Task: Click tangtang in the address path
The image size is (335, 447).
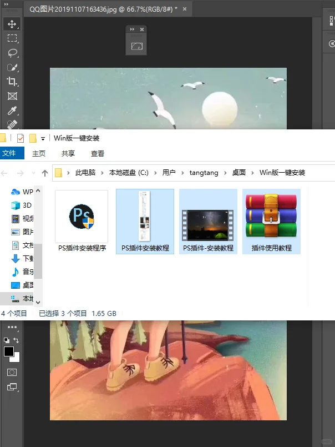Action: (204, 173)
